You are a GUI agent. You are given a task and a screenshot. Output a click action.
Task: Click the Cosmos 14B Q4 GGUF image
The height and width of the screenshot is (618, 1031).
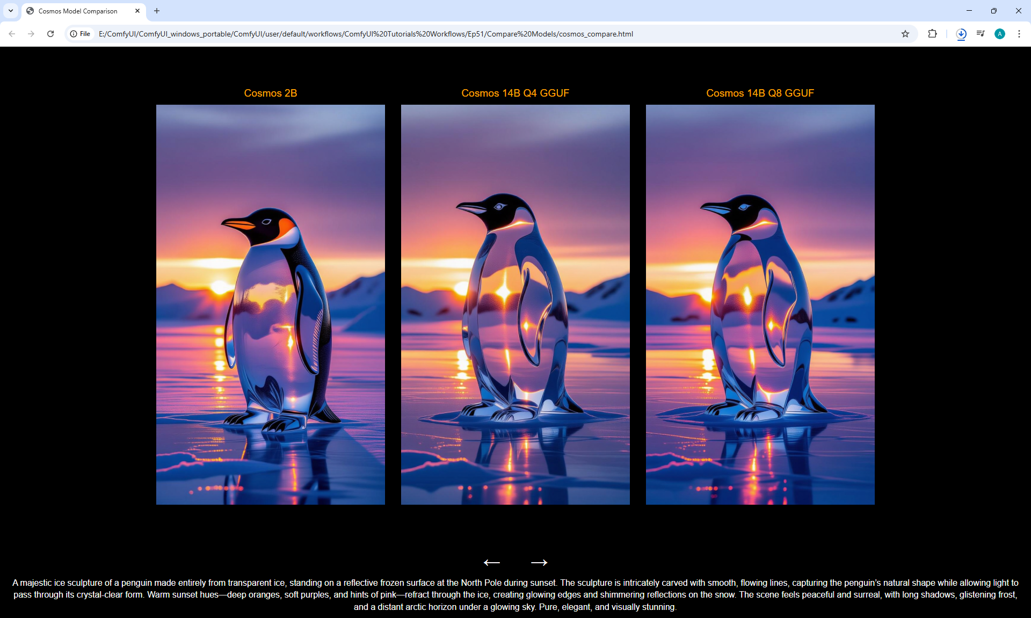tap(515, 304)
